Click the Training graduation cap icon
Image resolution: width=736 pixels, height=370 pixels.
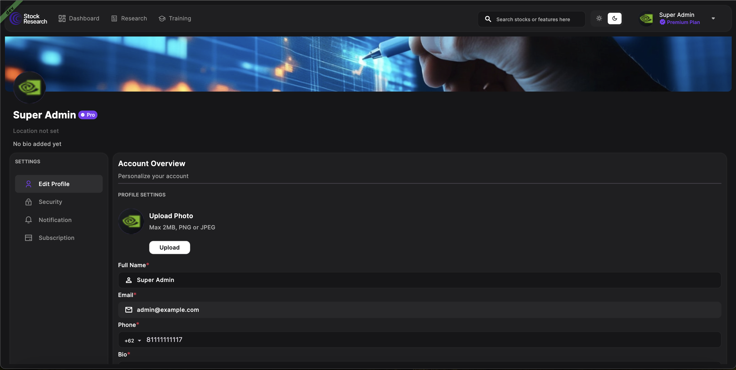pyautogui.click(x=162, y=19)
